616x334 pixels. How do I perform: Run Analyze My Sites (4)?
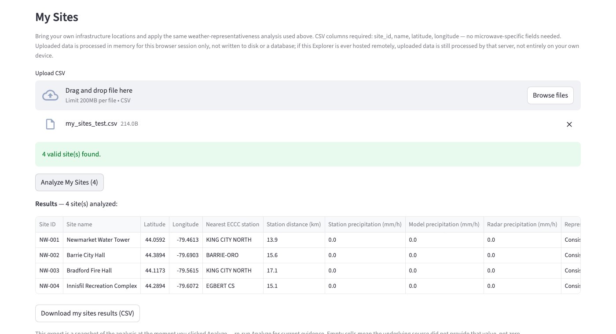pyautogui.click(x=70, y=182)
